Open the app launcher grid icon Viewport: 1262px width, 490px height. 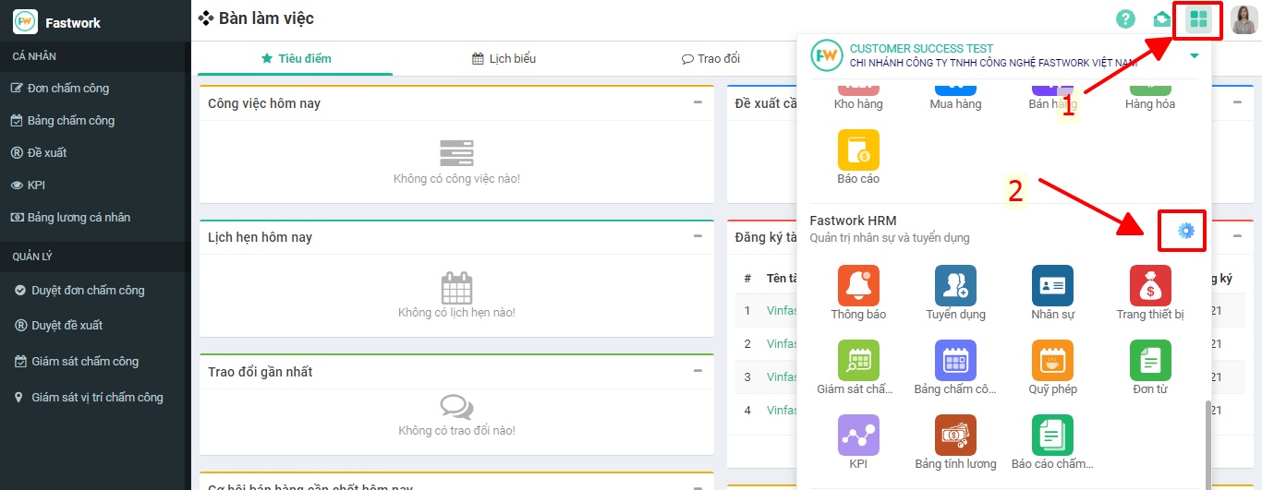1198,19
